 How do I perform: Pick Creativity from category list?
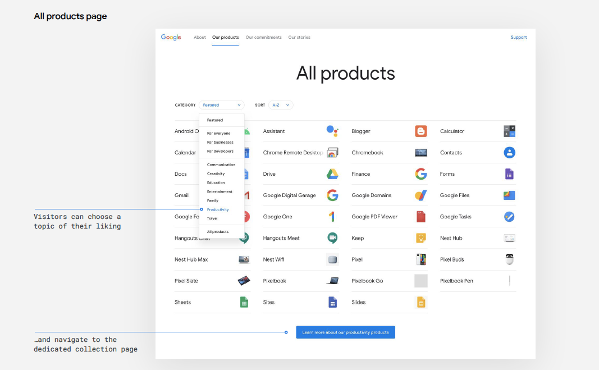point(216,173)
